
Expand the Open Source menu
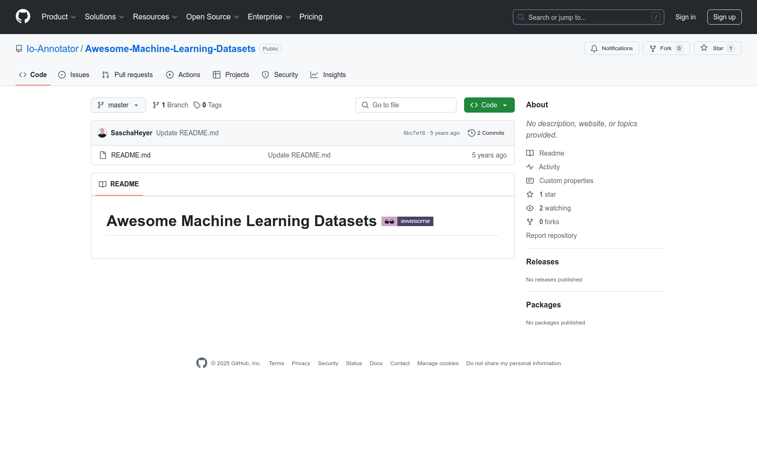click(x=213, y=17)
